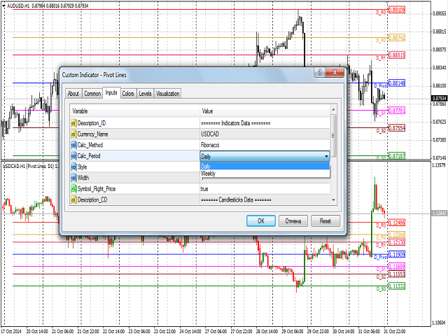Viewport: 448px width, 336px height.
Task: Click the inputs list scrollbar thumb
Action: [333, 136]
